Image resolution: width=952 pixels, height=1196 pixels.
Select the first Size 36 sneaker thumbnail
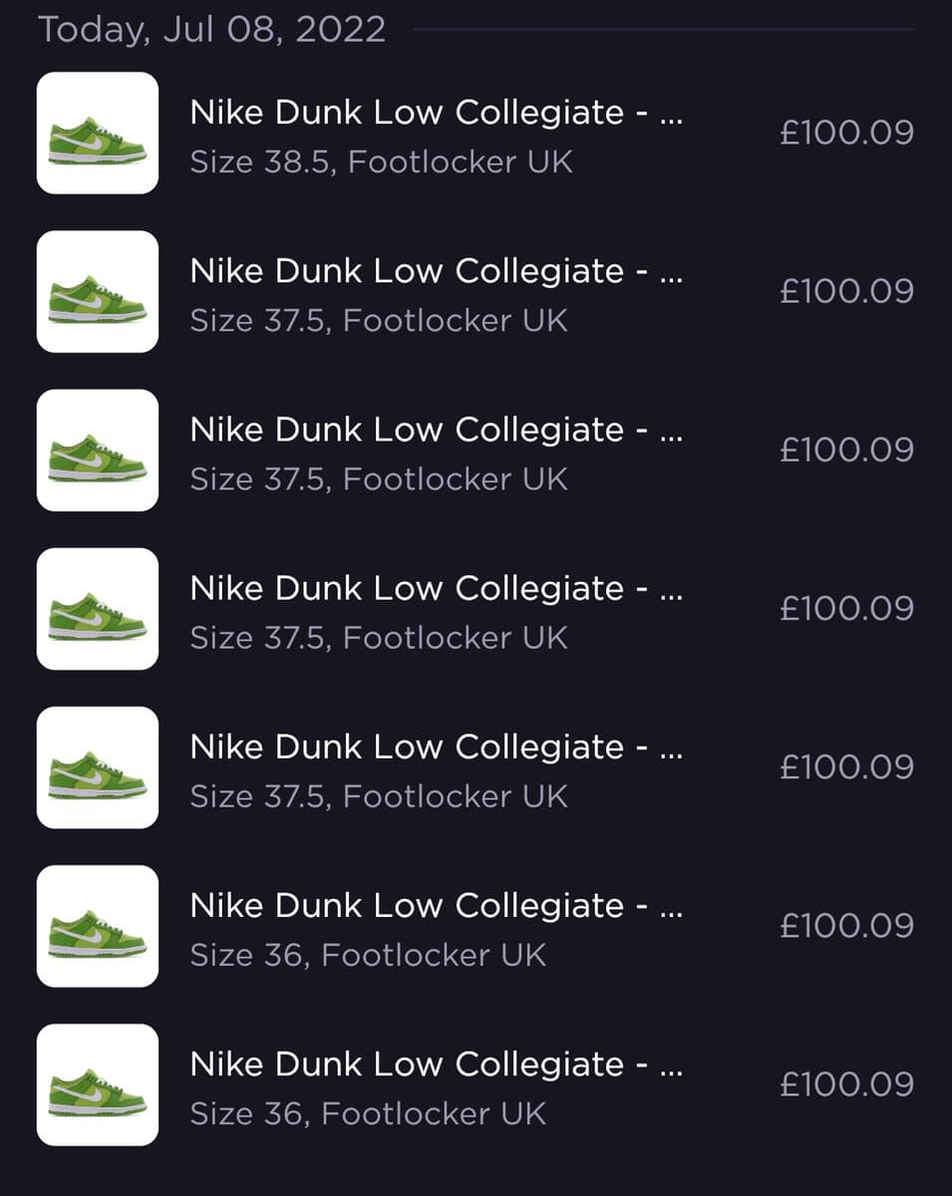[98, 926]
